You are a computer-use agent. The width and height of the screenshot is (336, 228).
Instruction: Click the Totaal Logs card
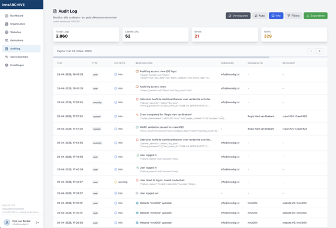(86, 34)
